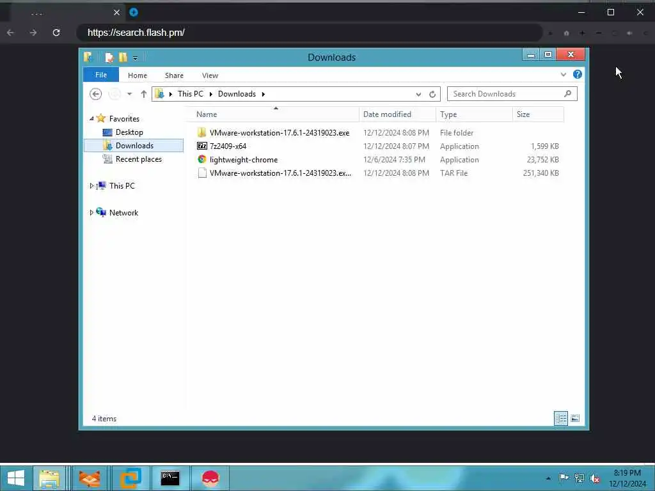Click Properties icon in Explorer quick access
The height and width of the screenshot is (491, 655).
[x=109, y=57]
